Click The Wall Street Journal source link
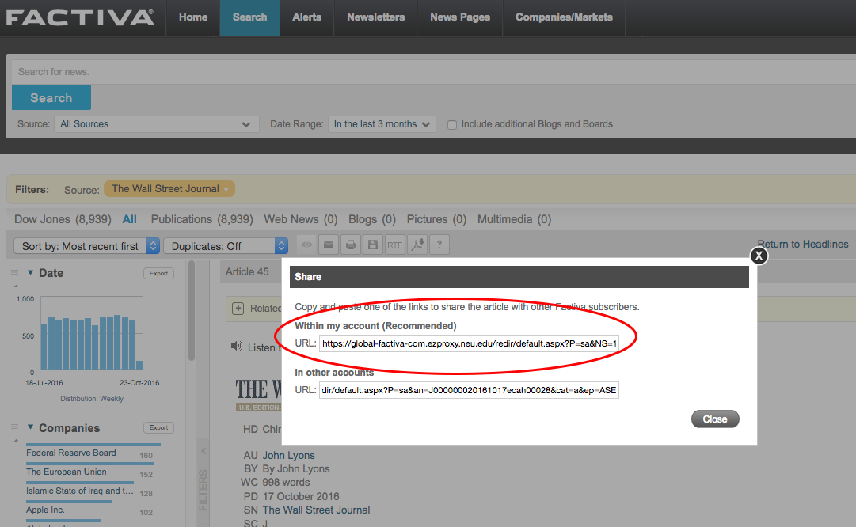The height and width of the screenshot is (527, 856). tap(316, 510)
